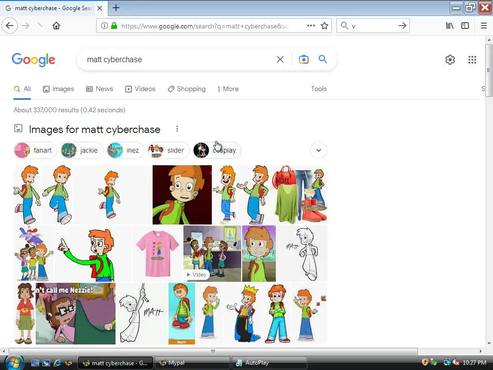
Task: Open the Matt outfit collage with green sweater
Action: click(x=299, y=195)
